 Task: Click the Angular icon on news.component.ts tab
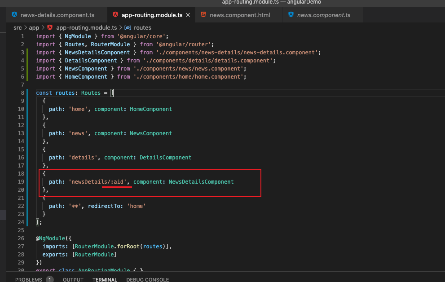(x=291, y=14)
